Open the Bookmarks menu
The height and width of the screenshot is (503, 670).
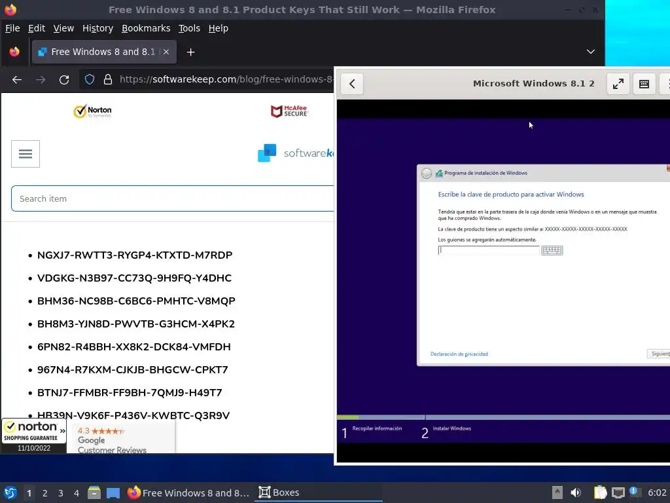coord(146,28)
